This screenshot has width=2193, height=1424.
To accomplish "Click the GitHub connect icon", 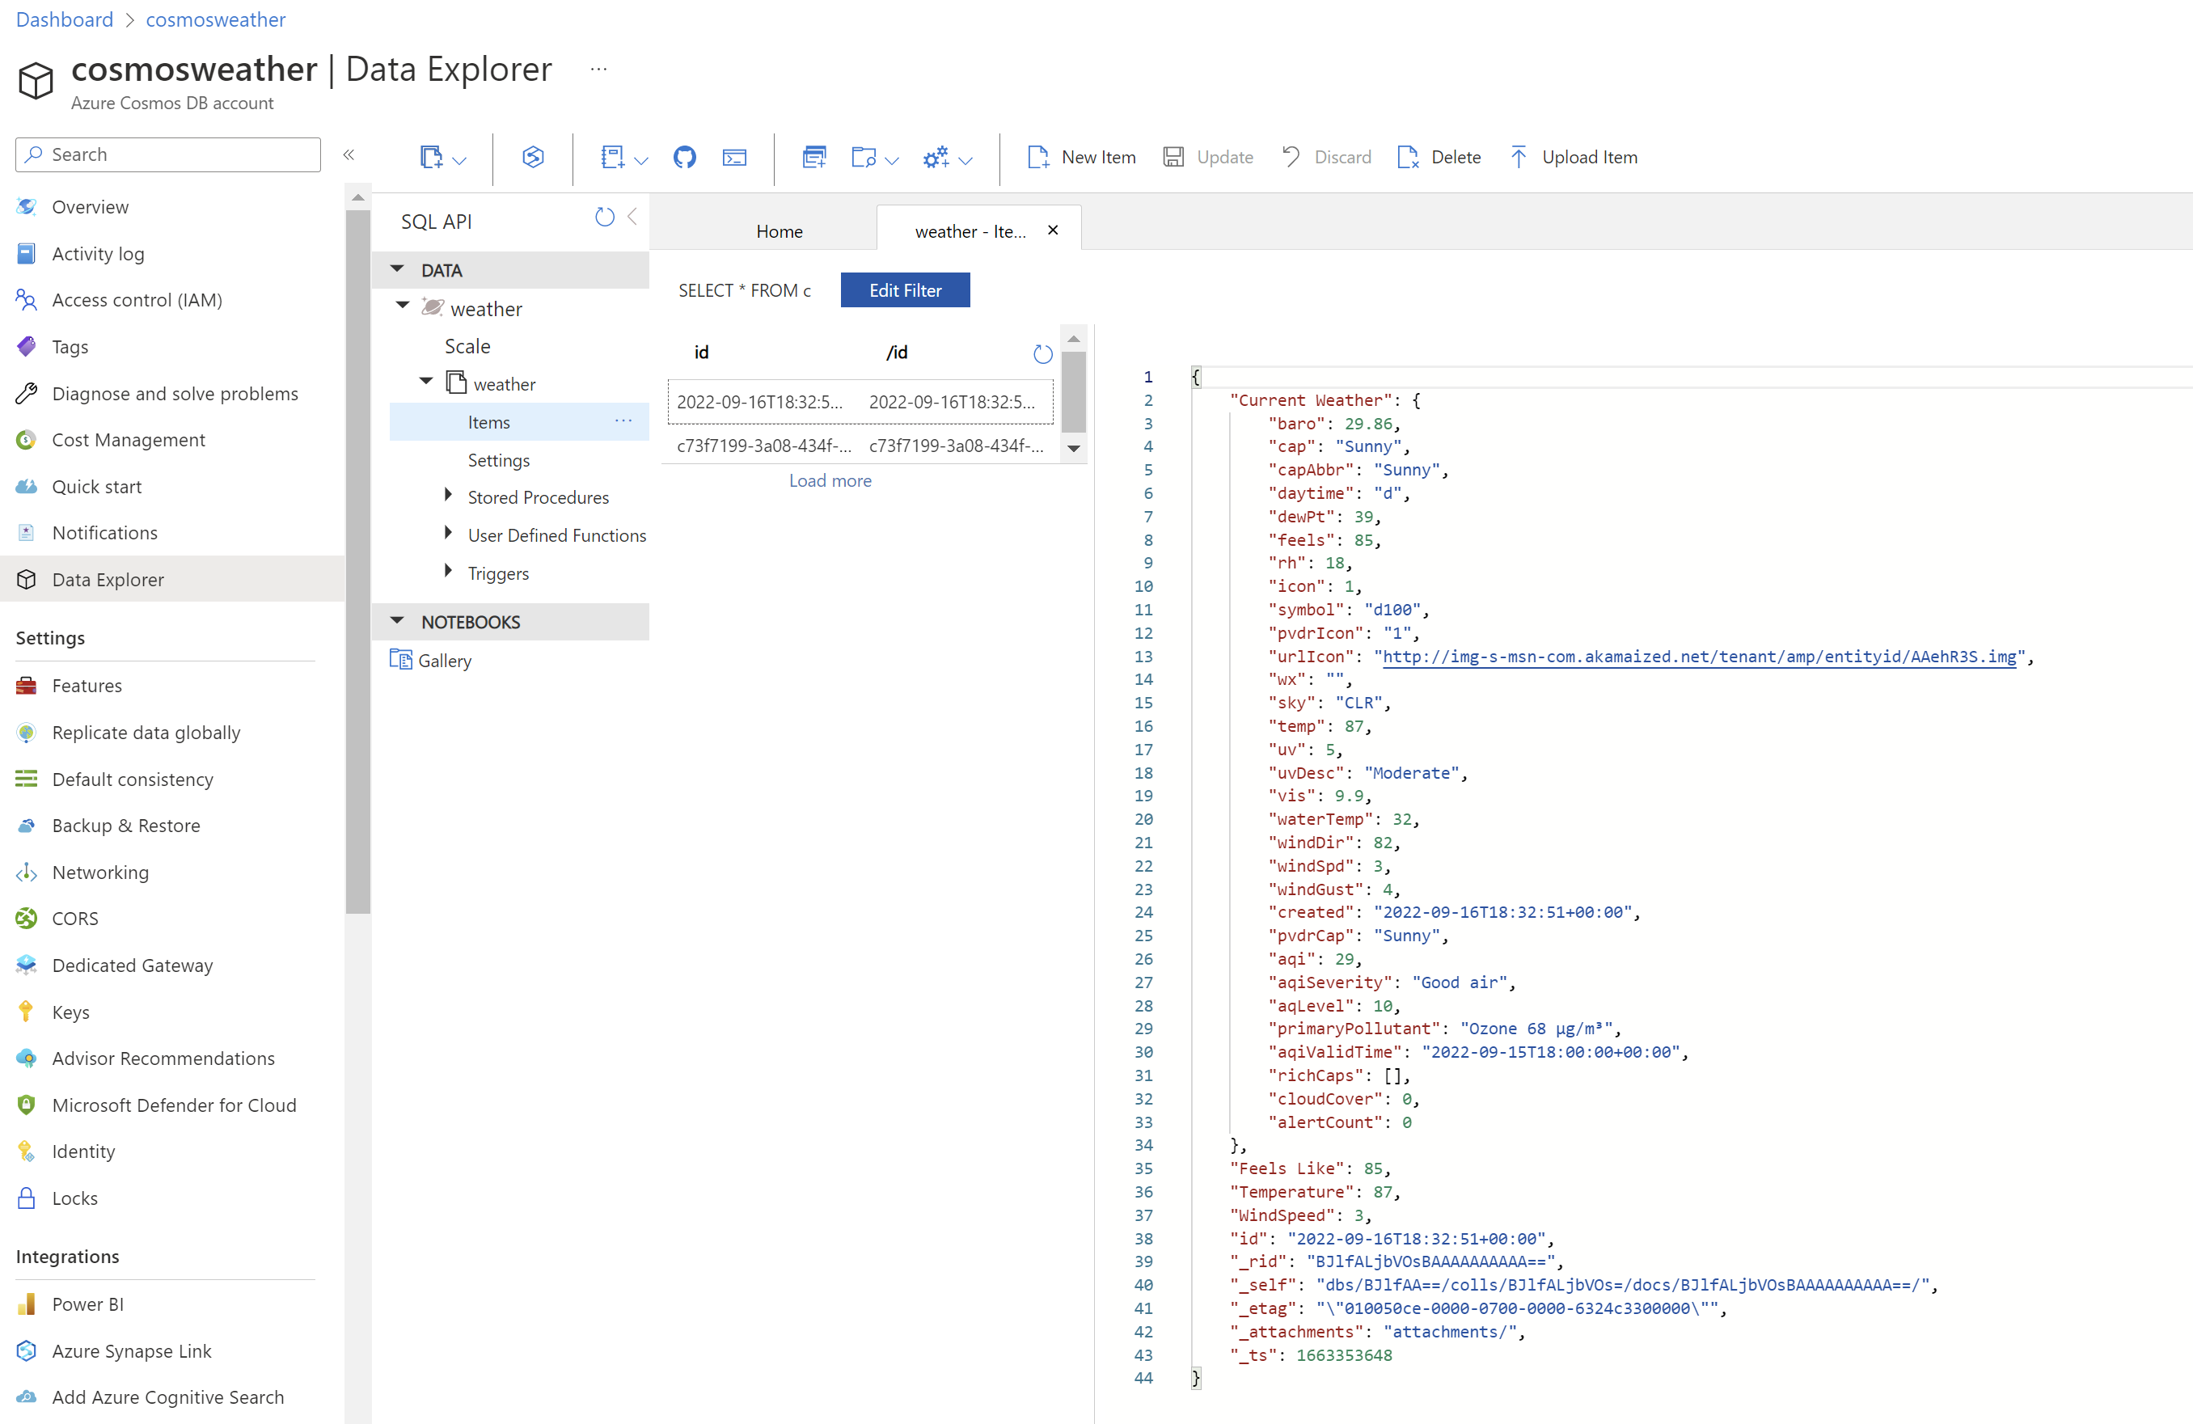I will pyautogui.click(x=685, y=158).
